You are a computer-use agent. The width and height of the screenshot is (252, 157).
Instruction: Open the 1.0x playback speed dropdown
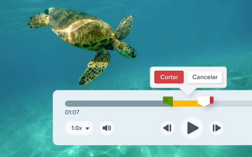79,128
